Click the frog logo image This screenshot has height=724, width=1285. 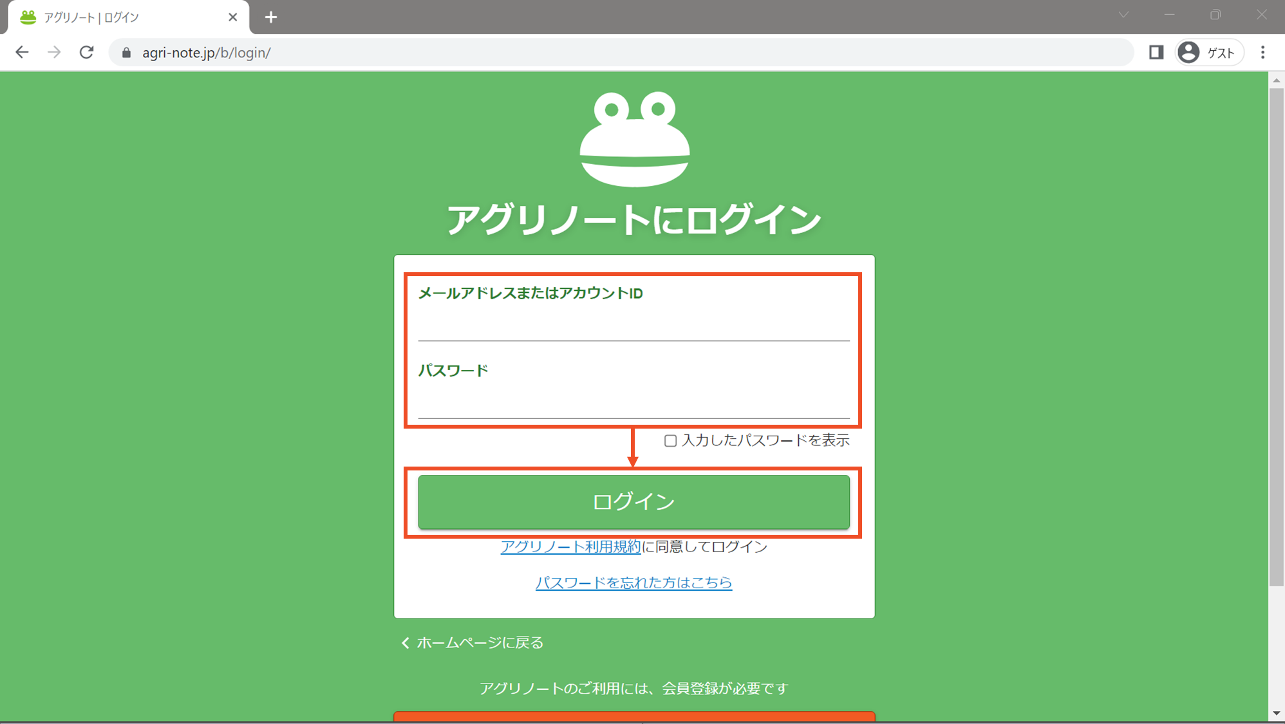click(x=635, y=139)
